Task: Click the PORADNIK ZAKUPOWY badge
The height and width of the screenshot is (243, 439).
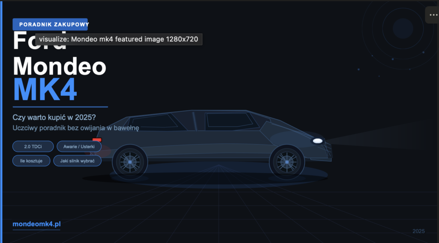Action: click(x=51, y=24)
